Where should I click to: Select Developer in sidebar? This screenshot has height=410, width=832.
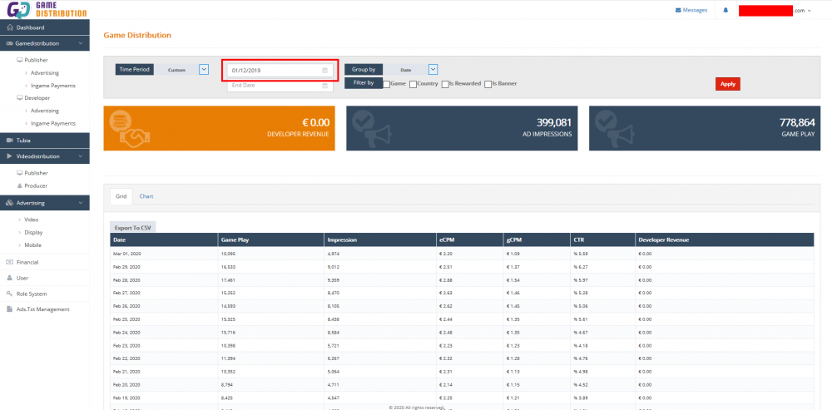click(33, 98)
